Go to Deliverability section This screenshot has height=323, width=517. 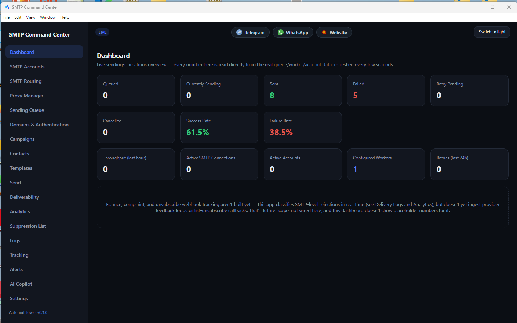point(44,197)
